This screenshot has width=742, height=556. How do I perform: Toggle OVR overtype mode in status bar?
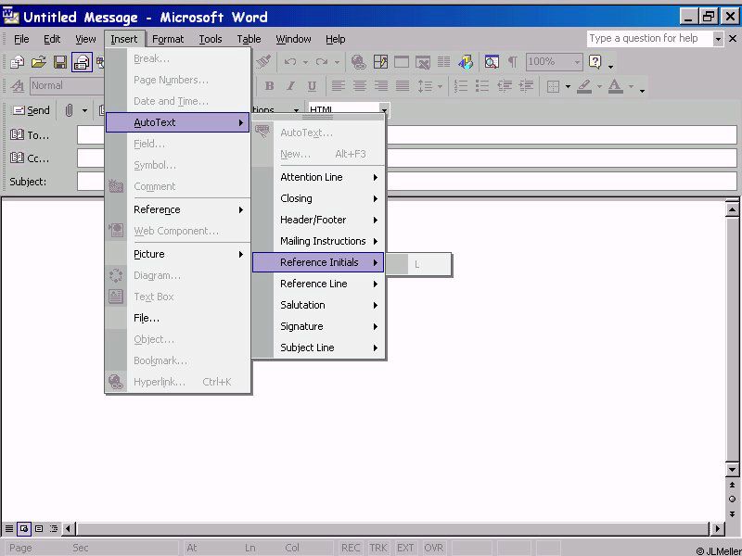click(434, 548)
